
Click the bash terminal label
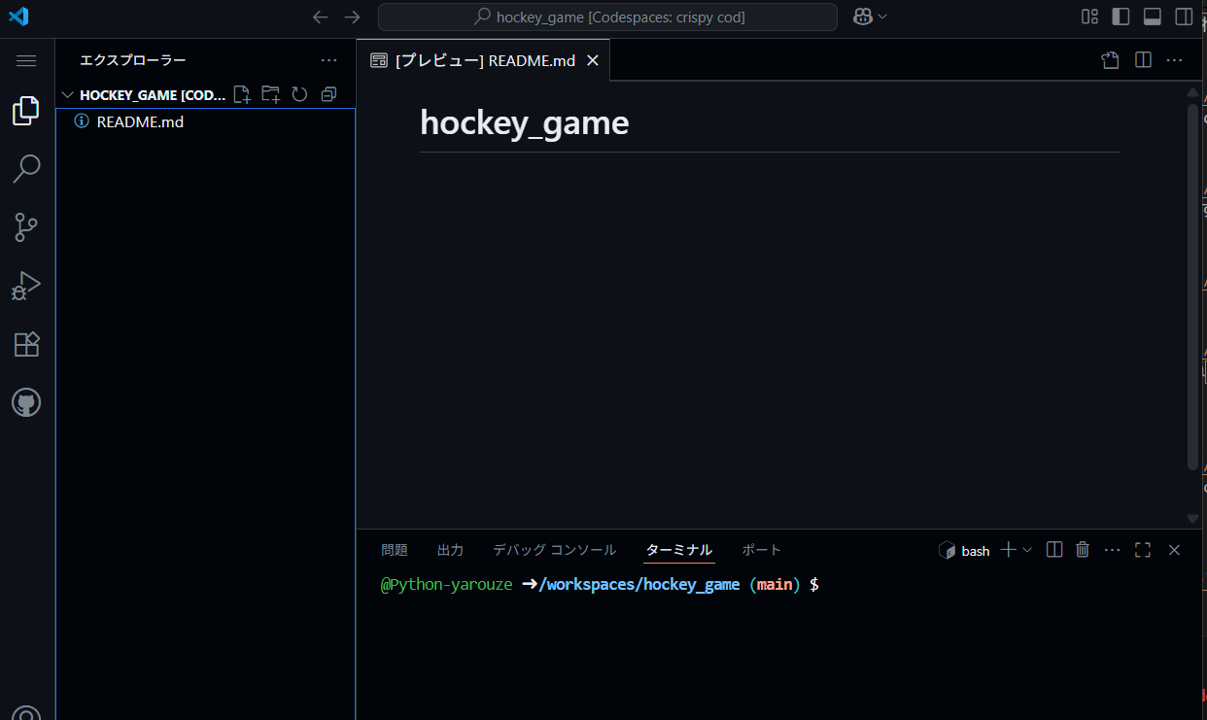point(965,551)
